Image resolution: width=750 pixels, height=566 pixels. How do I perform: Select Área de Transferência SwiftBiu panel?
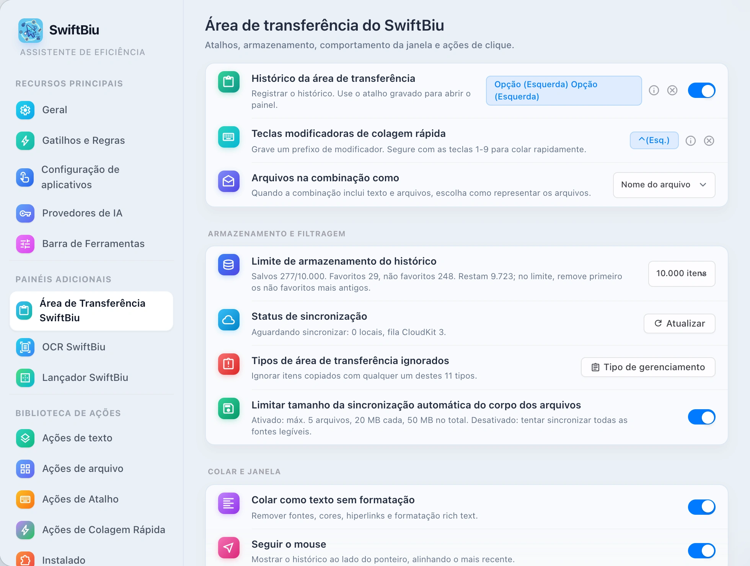coord(91,311)
